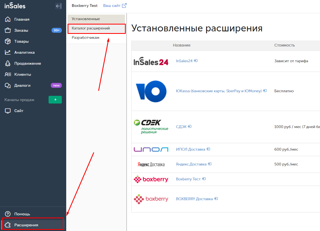
Task: Click the Помощь question mark icon
Action: tap(8, 214)
